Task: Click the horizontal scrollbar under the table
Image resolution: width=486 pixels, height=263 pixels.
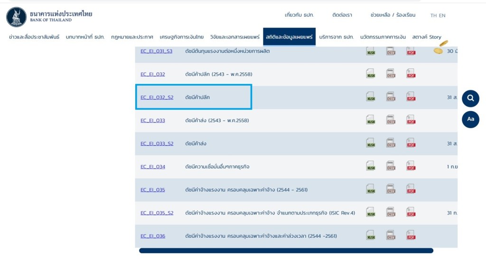Action: (x=286, y=251)
